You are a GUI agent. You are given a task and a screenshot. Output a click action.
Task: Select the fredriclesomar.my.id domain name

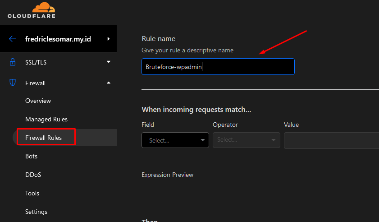pyautogui.click(x=58, y=39)
